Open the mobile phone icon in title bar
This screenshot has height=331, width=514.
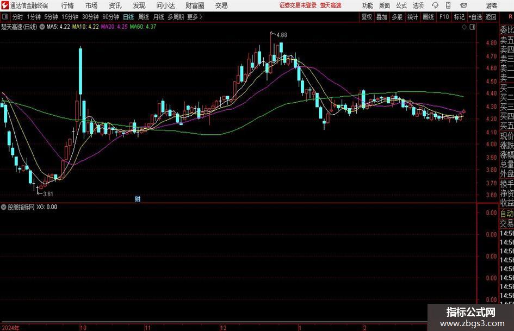coord(448,5)
